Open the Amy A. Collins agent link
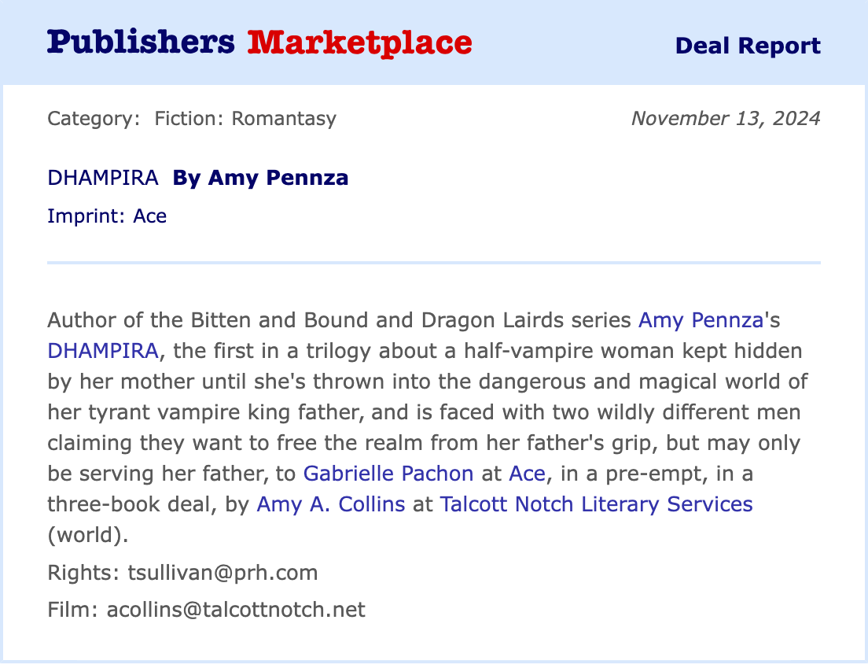The image size is (868, 664). [331, 504]
